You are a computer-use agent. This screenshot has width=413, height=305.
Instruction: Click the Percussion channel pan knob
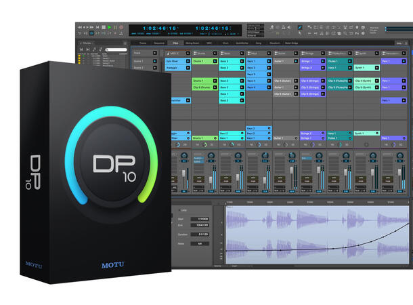click(x=400, y=155)
